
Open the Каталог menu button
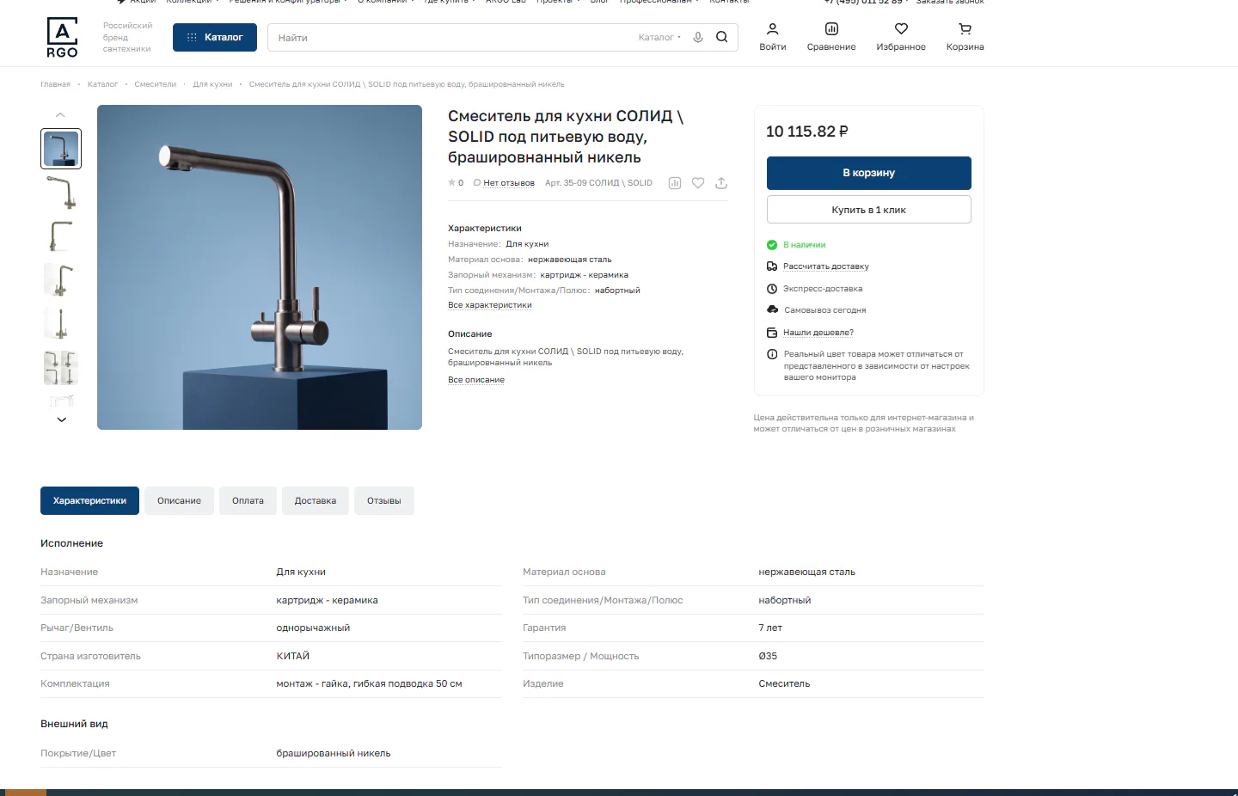(215, 37)
